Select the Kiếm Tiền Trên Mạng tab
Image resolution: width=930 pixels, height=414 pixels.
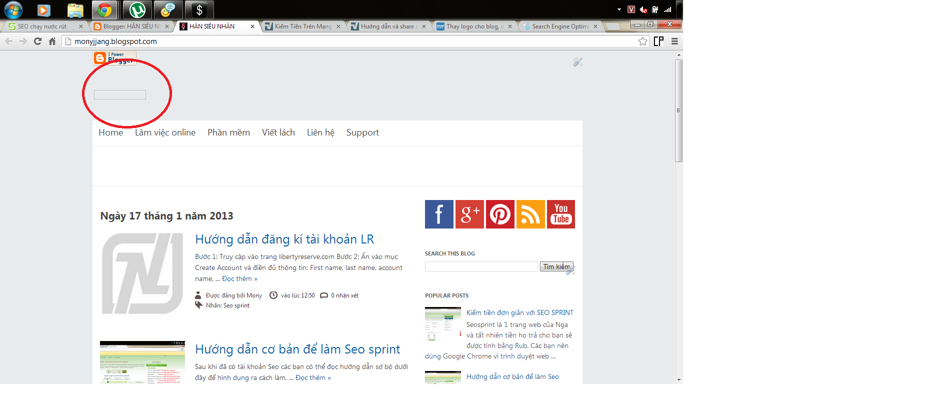point(303,26)
